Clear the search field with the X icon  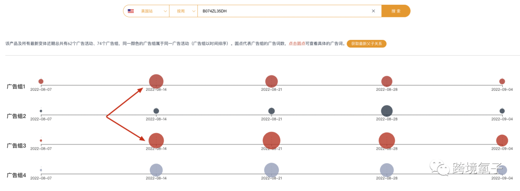(374, 11)
